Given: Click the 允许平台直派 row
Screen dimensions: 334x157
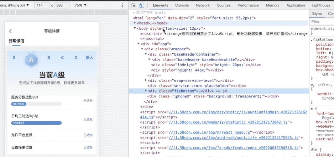Looking at the screenshot, I should pos(52,135).
